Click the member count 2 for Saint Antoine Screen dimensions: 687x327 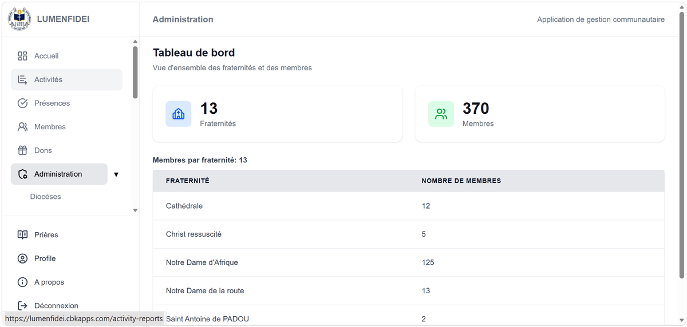click(x=424, y=319)
